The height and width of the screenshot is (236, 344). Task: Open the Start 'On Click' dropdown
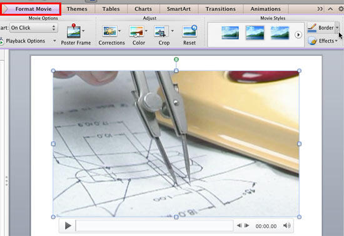click(34, 28)
